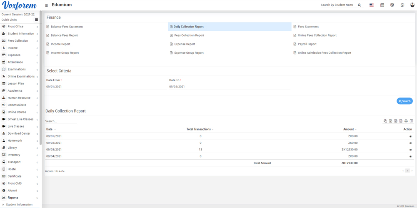The width and height of the screenshot is (417, 208).
Task: Click the language flag icon in header
Action: 372,5
